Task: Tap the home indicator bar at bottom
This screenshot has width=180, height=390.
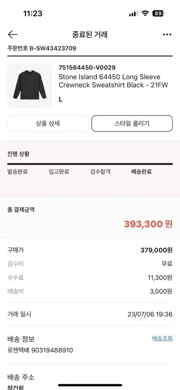Action: coord(90,385)
